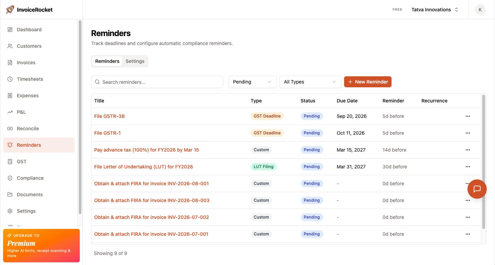
Task: Click the Due Date column header
Action: (x=347, y=101)
